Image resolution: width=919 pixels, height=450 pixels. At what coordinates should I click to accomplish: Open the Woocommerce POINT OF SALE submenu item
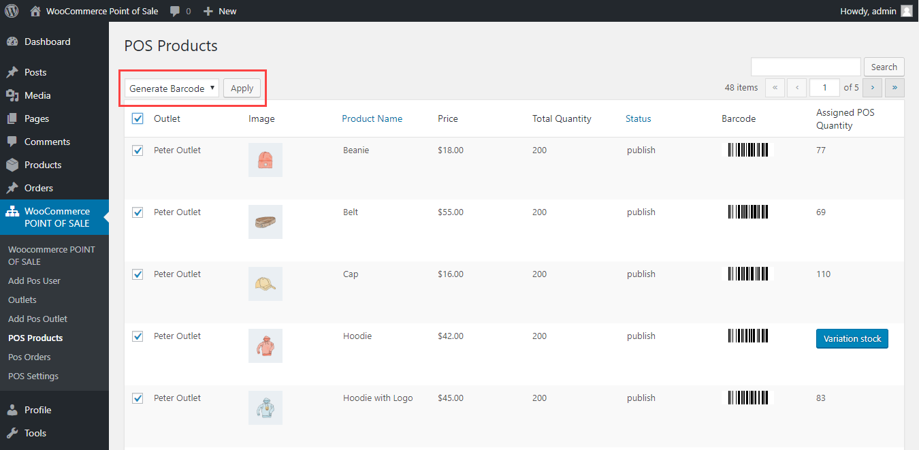52,255
